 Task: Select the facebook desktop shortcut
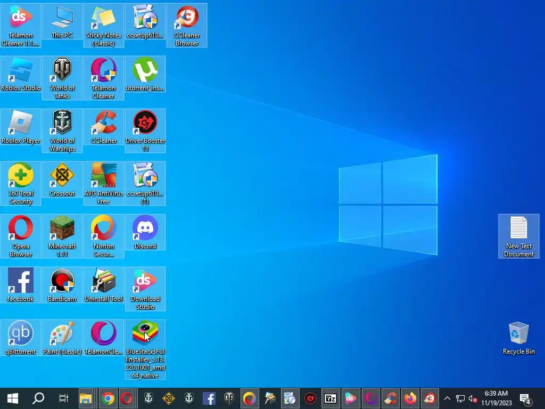tap(21, 285)
